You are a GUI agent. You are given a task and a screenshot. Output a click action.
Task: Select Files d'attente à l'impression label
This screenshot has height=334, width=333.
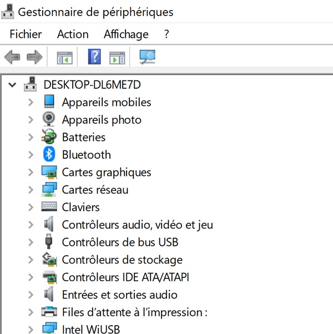point(135,312)
